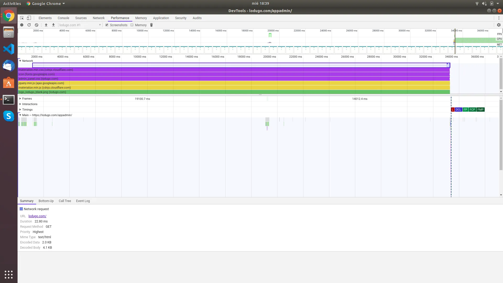Click the clear recording icon

[36, 25]
